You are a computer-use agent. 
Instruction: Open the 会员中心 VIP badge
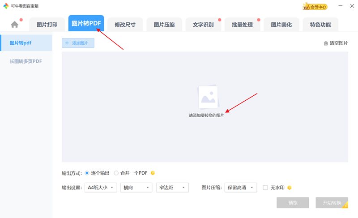pos(315,6)
